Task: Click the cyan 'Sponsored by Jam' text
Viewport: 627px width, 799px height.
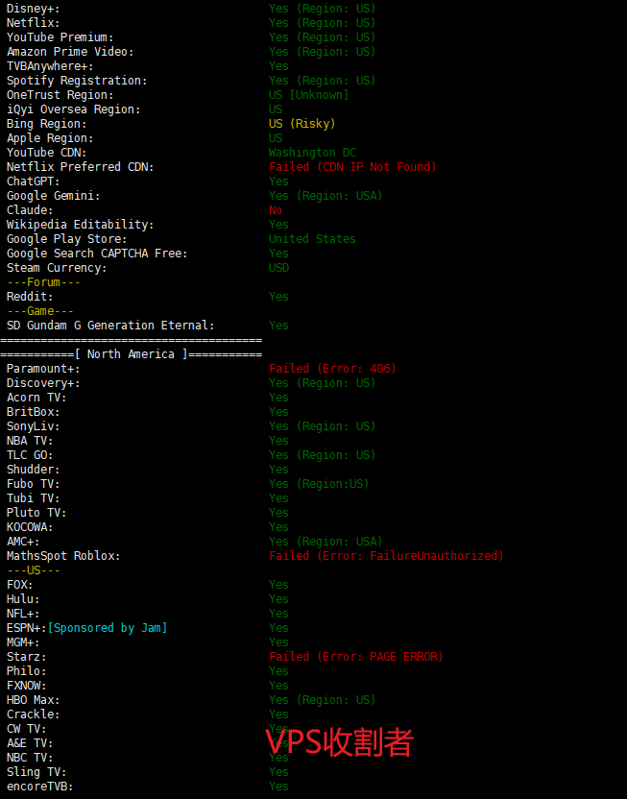Action: 108,628
